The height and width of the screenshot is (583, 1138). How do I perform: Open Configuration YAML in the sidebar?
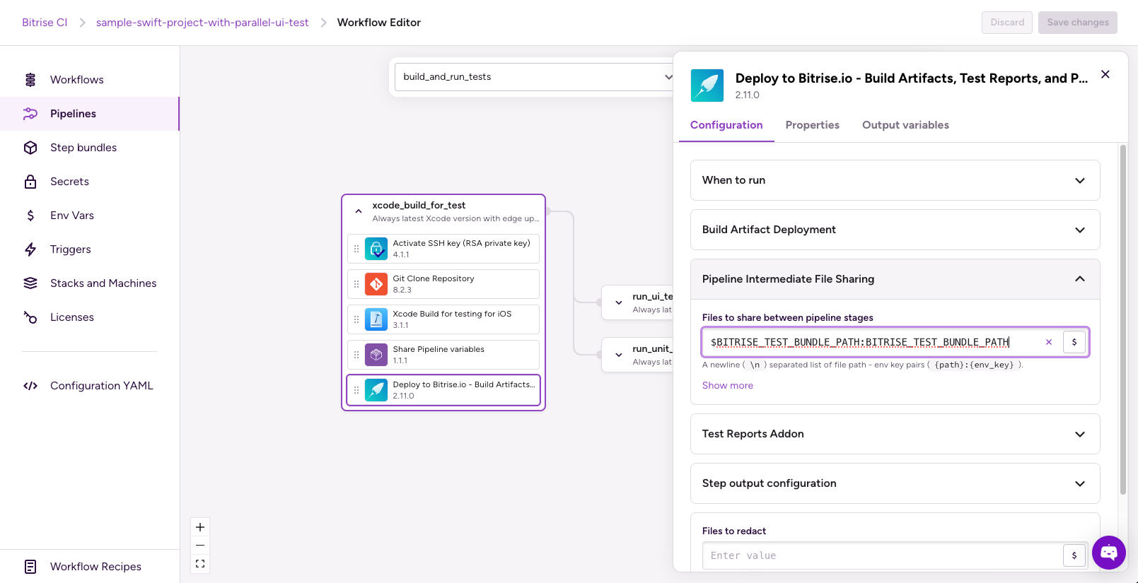click(90, 386)
